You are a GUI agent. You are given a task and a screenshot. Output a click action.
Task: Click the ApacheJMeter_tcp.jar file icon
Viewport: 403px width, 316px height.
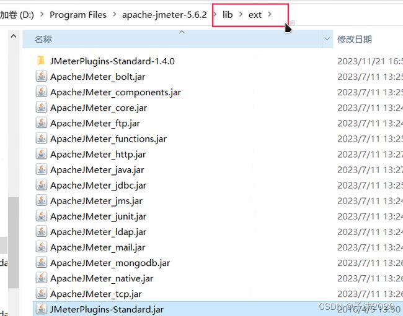(x=41, y=294)
